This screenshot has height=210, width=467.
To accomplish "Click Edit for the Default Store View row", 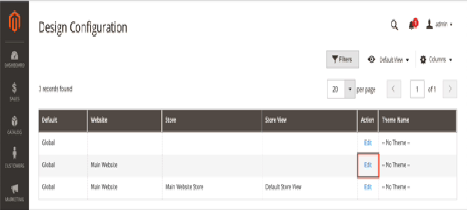I will tap(368, 187).
